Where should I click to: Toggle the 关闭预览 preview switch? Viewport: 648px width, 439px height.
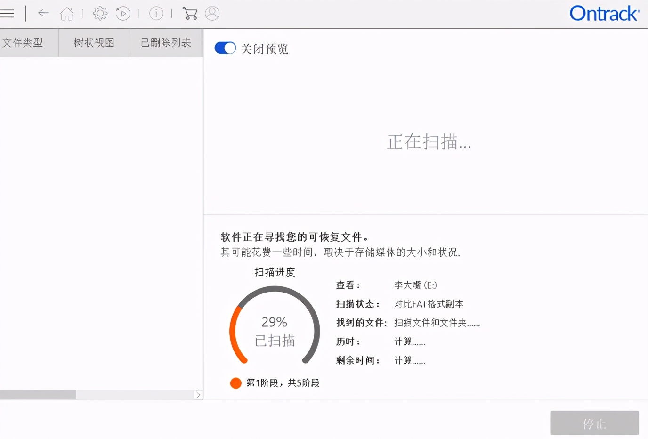[x=225, y=48]
